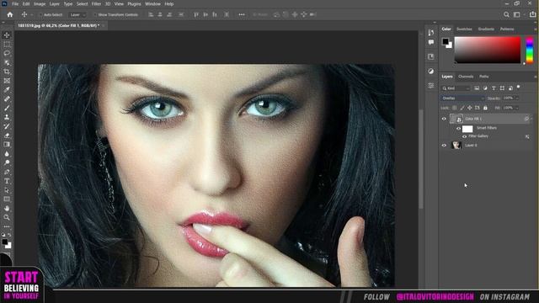Open the Edit Toolbar three-dots icon
539x303 pixels.
[7, 226]
